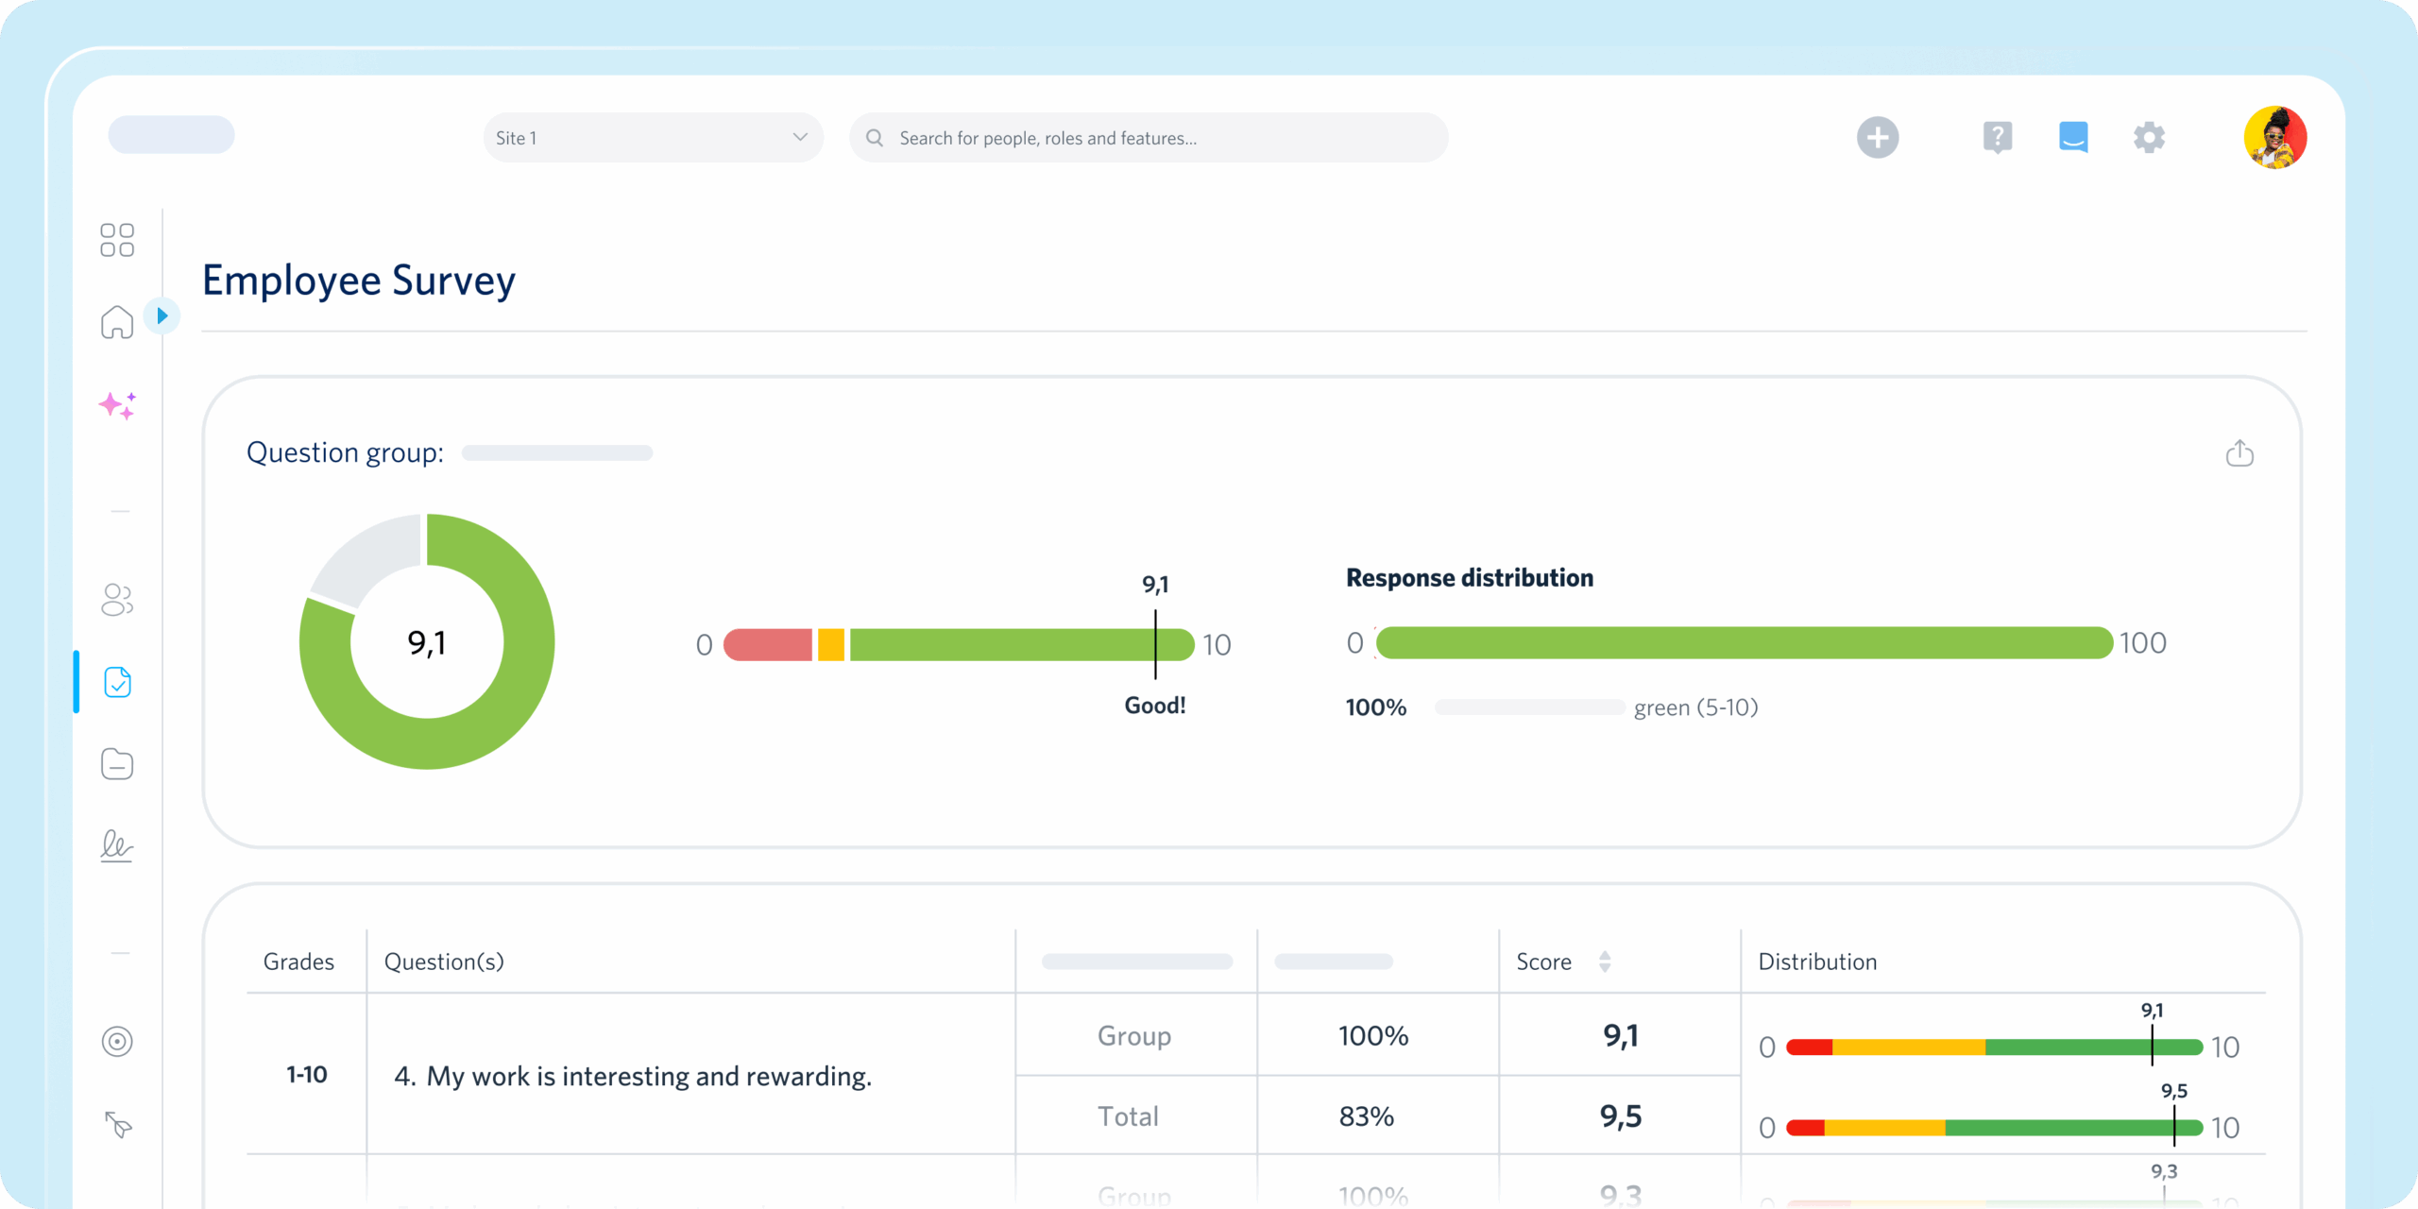Screen dimensions: 2418x1209
Task: Open the signature icon in sidebar
Action: pyautogui.click(x=117, y=846)
